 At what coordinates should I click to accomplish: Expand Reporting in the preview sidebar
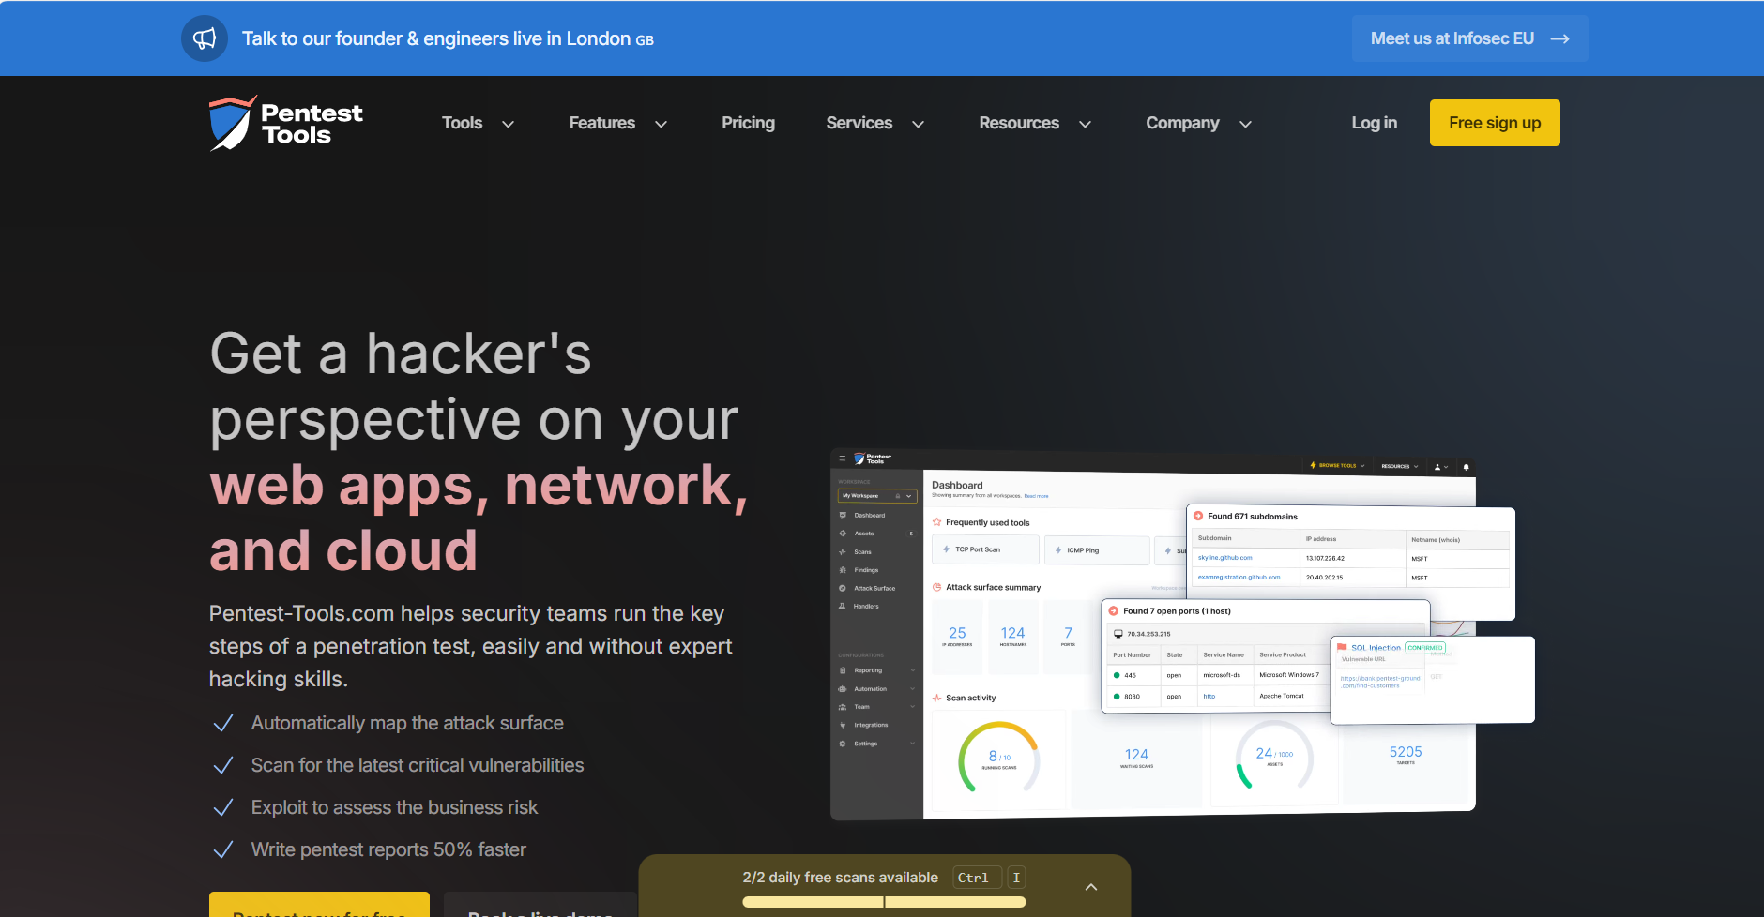[x=876, y=670]
